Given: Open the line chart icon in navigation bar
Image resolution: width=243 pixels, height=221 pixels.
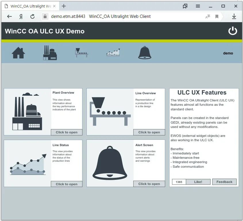Looking at the screenshot, I should (113, 52).
